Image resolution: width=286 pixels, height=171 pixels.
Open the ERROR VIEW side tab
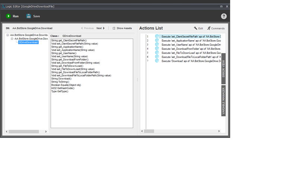[x=223, y=69]
